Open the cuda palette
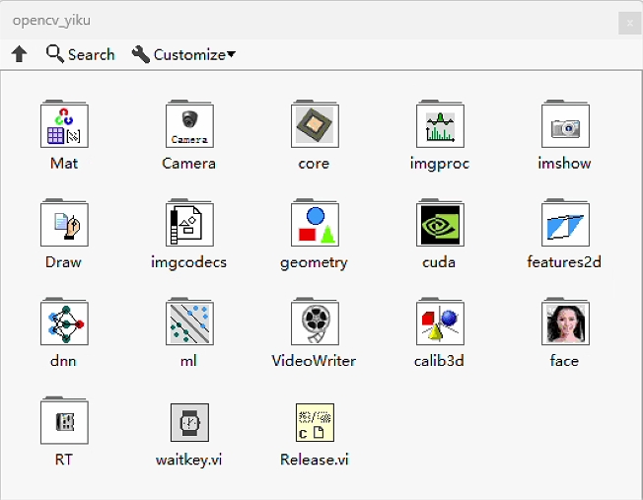The width and height of the screenshot is (643, 500). coord(440,224)
